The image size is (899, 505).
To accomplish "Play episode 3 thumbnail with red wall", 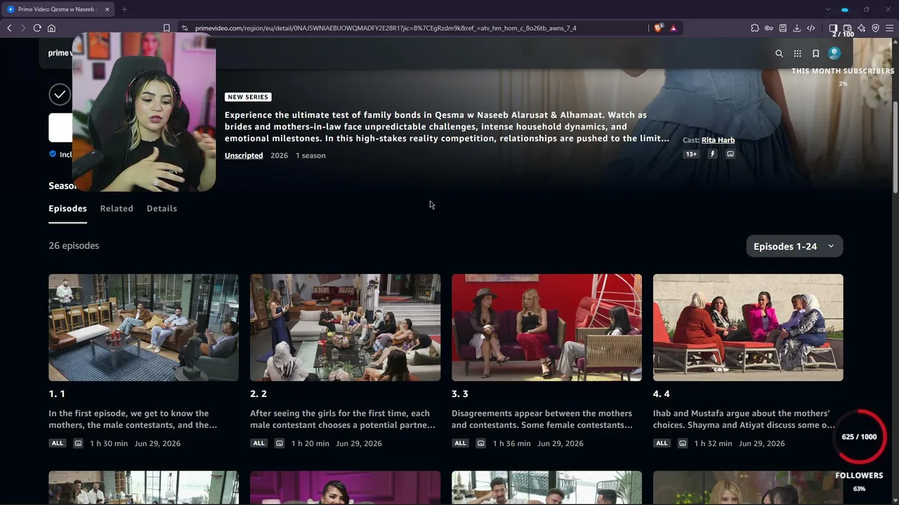I will tap(546, 328).
